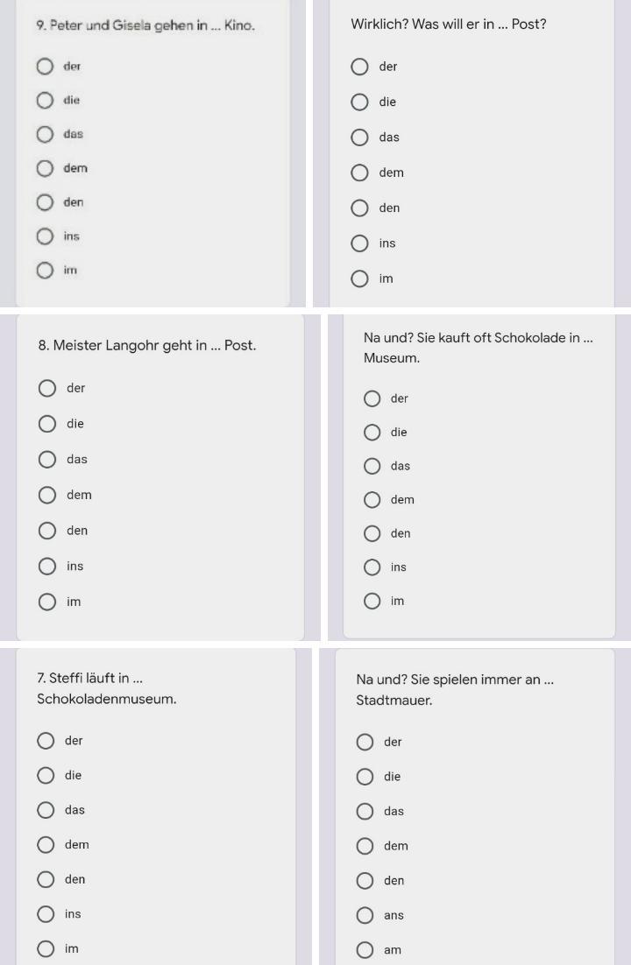Choose 'dem' for Meister Langohr question
Image resolution: width=631 pixels, height=965 pixels.
[x=49, y=496]
